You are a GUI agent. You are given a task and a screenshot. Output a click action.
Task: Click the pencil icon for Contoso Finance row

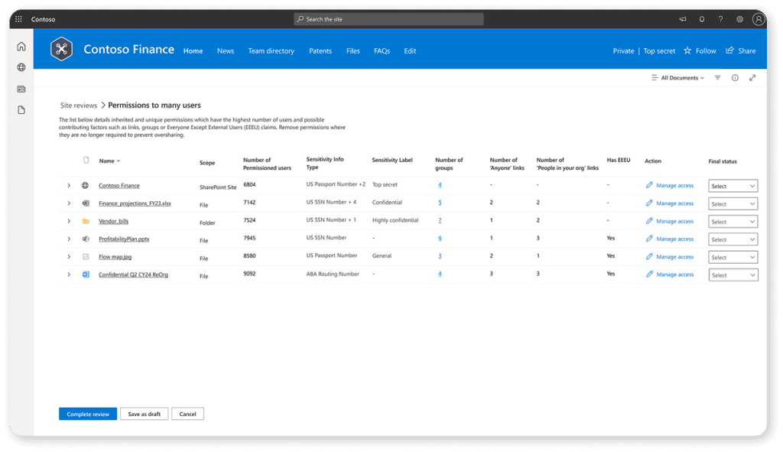pos(649,185)
